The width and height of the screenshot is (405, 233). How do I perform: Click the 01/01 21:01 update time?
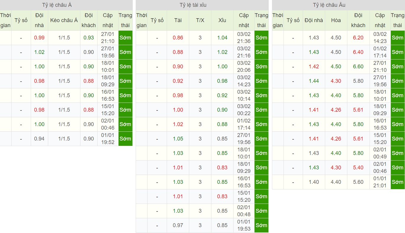pos(380,182)
